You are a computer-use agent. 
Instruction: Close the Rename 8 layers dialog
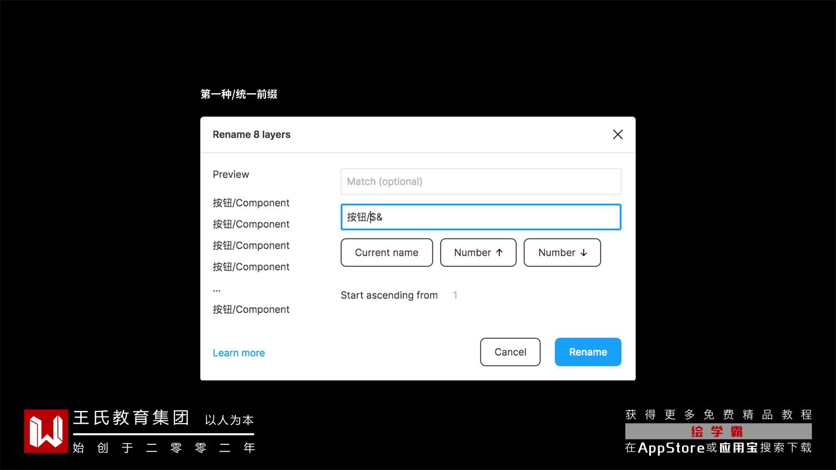click(618, 134)
